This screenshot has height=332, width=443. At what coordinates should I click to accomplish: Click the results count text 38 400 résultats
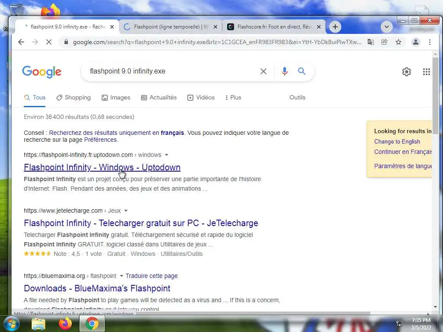pyautogui.click(x=79, y=117)
